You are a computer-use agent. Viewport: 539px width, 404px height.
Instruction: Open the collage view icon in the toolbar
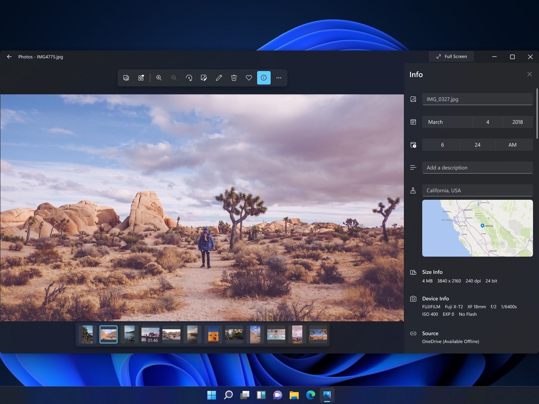141,78
